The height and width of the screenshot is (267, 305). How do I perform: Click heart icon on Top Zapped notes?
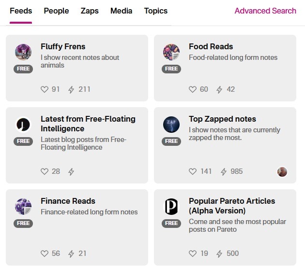(193, 171)
